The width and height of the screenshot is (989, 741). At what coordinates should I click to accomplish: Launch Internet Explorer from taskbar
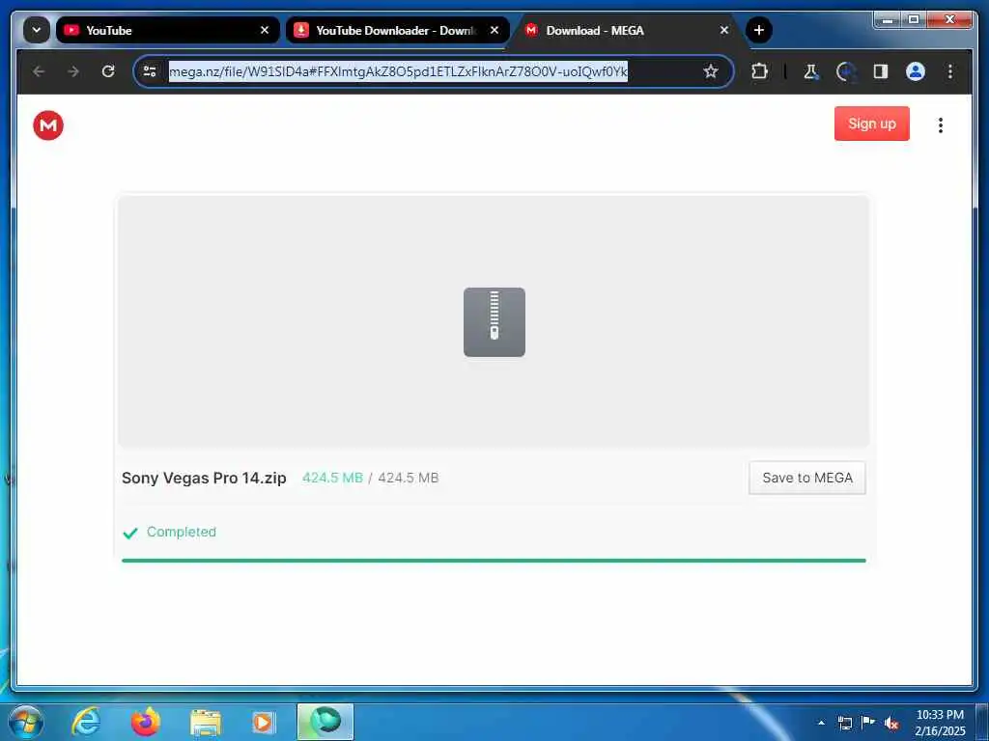coord(86,722)
